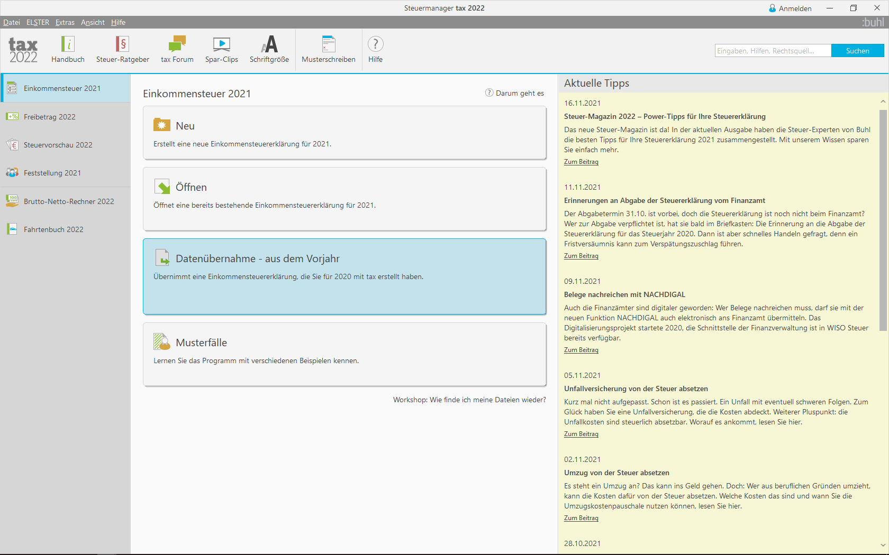Click the tax 2022 logo

23,50
